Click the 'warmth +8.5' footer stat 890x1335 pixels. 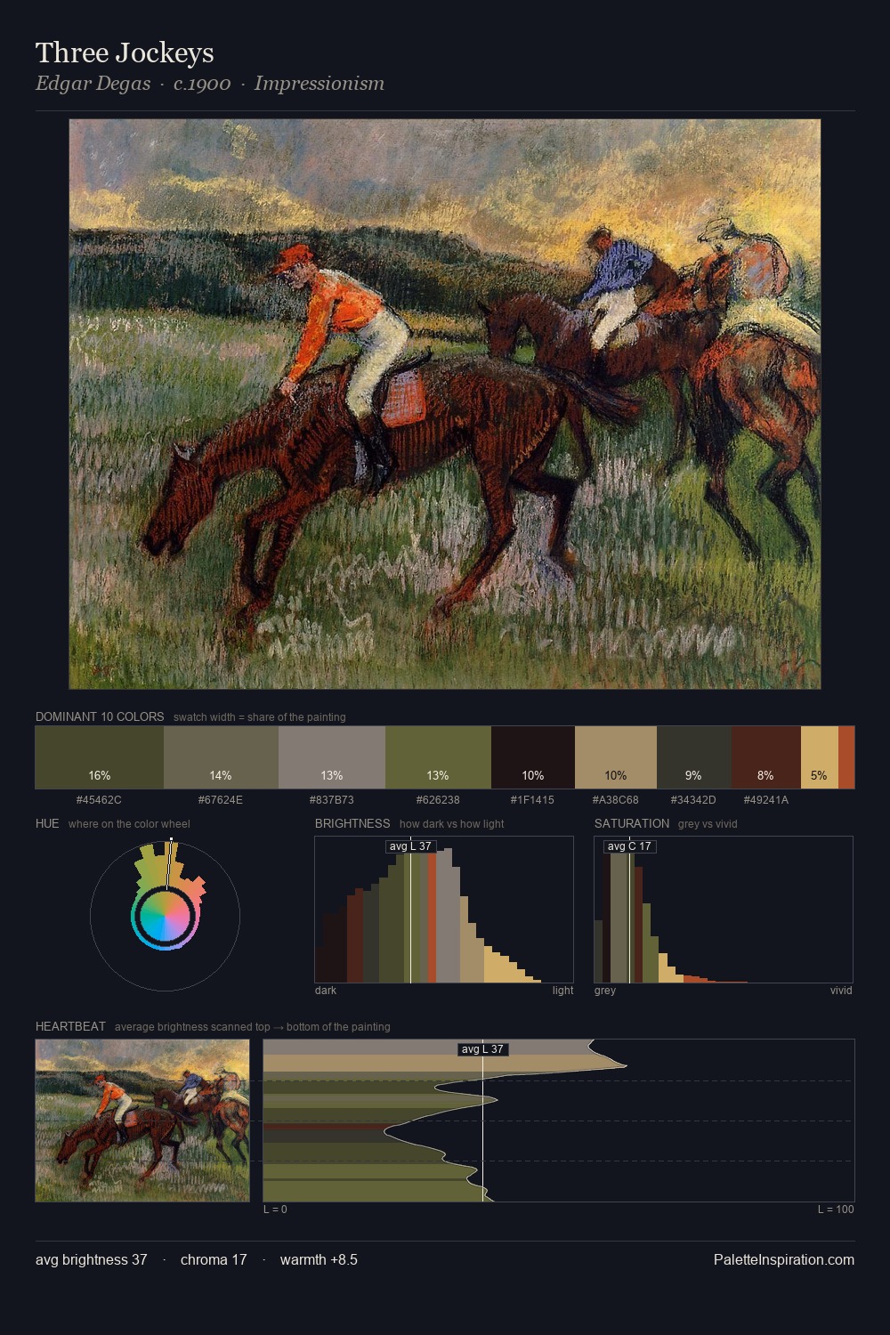pyautogui.click(x=319, y=1260)
